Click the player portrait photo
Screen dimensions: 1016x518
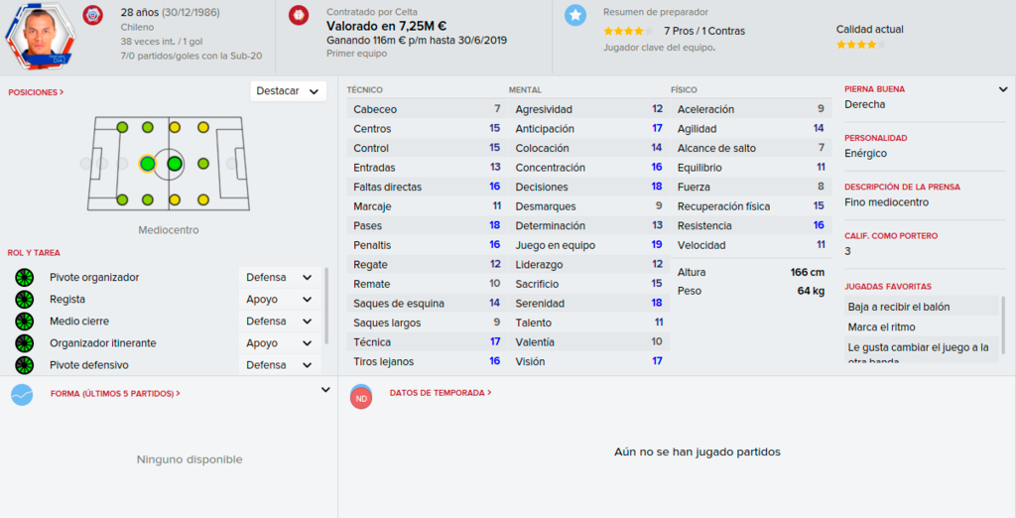click(40, 36)
